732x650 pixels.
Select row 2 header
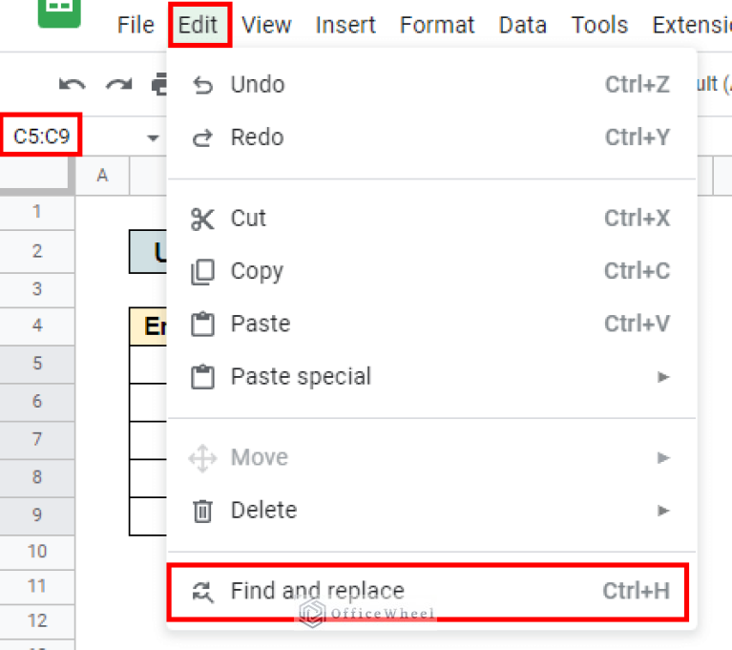[x=37, y=251]
